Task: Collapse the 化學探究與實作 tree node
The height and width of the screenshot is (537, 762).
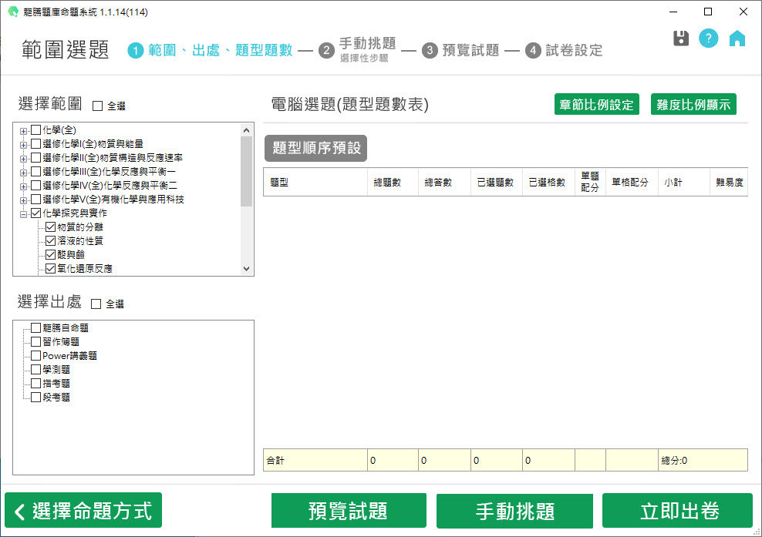Action: point(24,213)
